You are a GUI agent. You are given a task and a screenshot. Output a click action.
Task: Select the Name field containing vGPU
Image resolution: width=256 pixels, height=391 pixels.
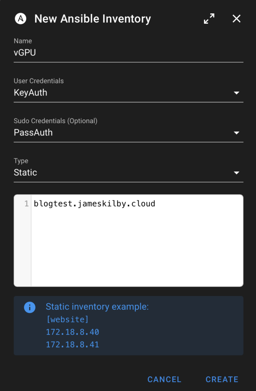(115, 52)
